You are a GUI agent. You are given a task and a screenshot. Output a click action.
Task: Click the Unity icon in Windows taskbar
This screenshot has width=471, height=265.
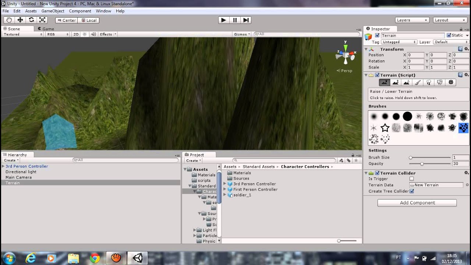click(138, 258)
